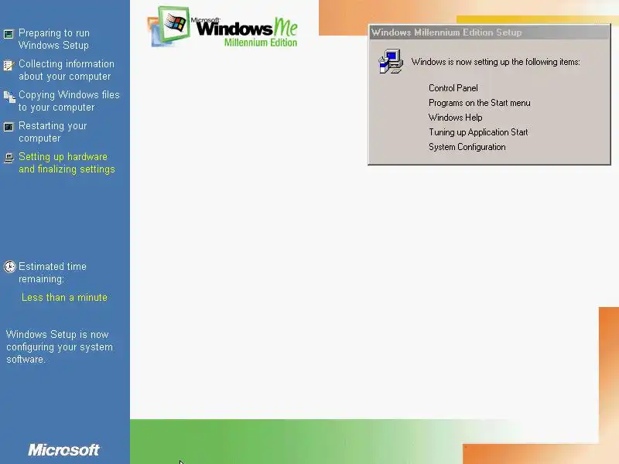Click "Copying Windows files to your computer" step
Viewport: 619px width, 464px height.
[69, 101]
